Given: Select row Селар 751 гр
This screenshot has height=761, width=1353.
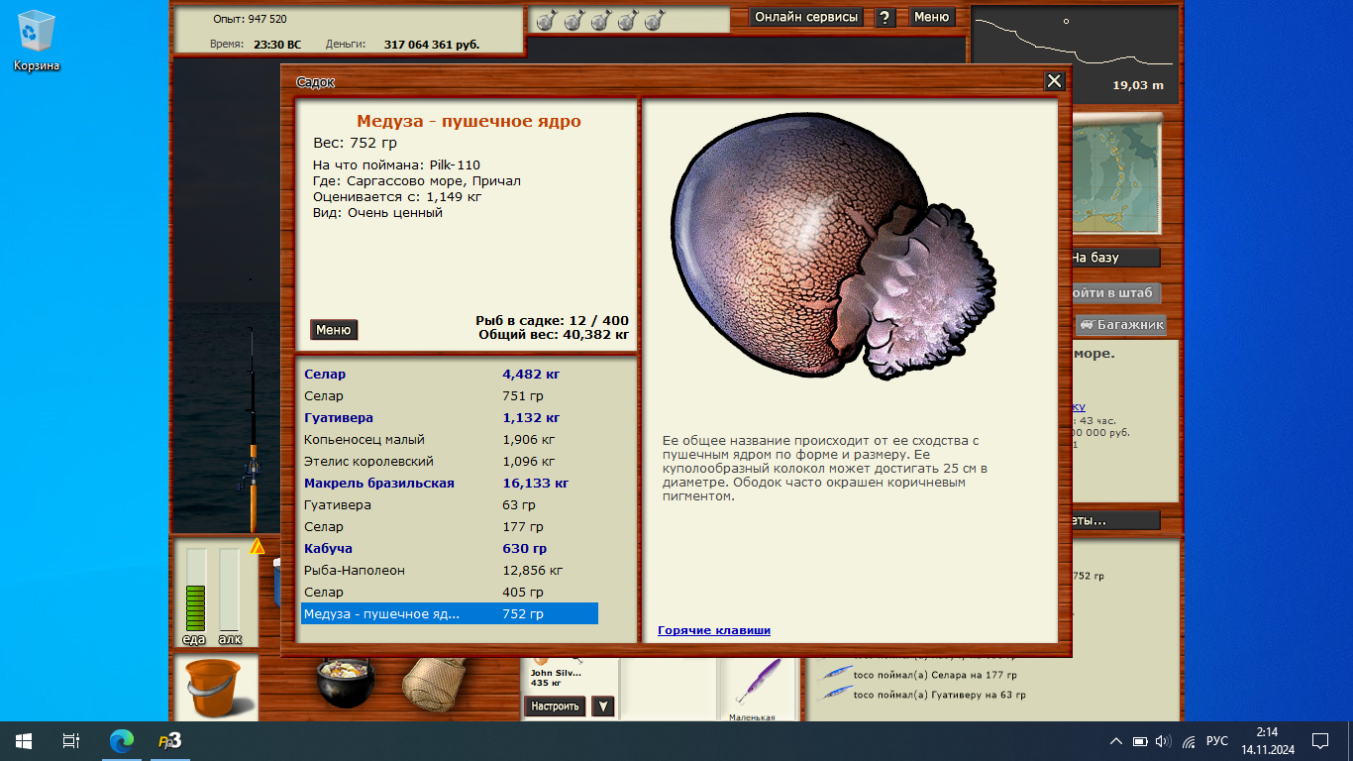Looking at the screenshot, I should 450,396.
